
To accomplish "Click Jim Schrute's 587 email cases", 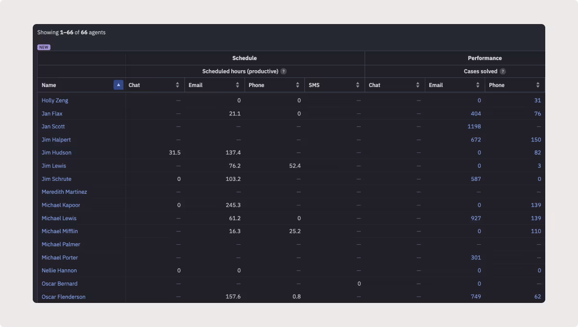I will [x=476, y=179].
